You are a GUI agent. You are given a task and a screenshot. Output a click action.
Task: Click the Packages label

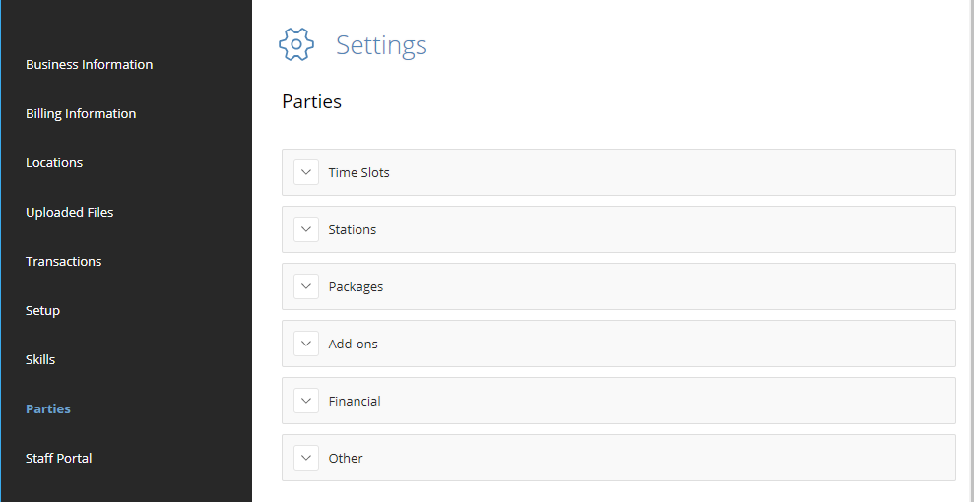click(x=356, y=287)
